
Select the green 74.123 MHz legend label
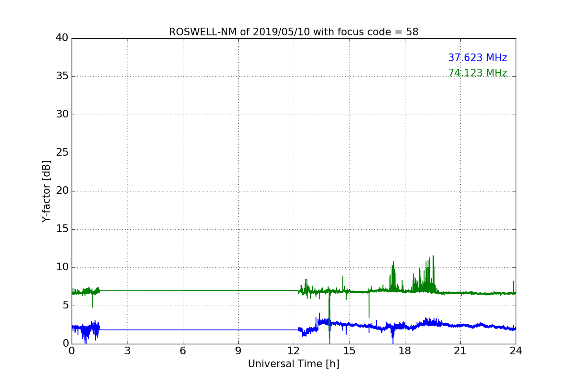coord(477,73)
